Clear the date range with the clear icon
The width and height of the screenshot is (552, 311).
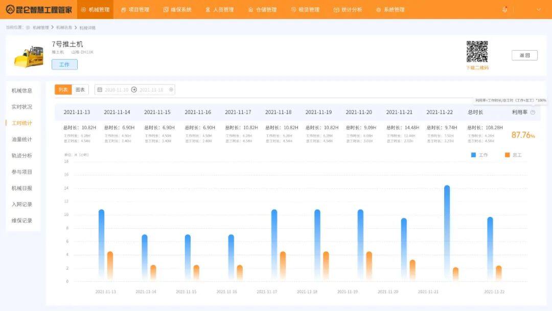(x=171, y=90)
